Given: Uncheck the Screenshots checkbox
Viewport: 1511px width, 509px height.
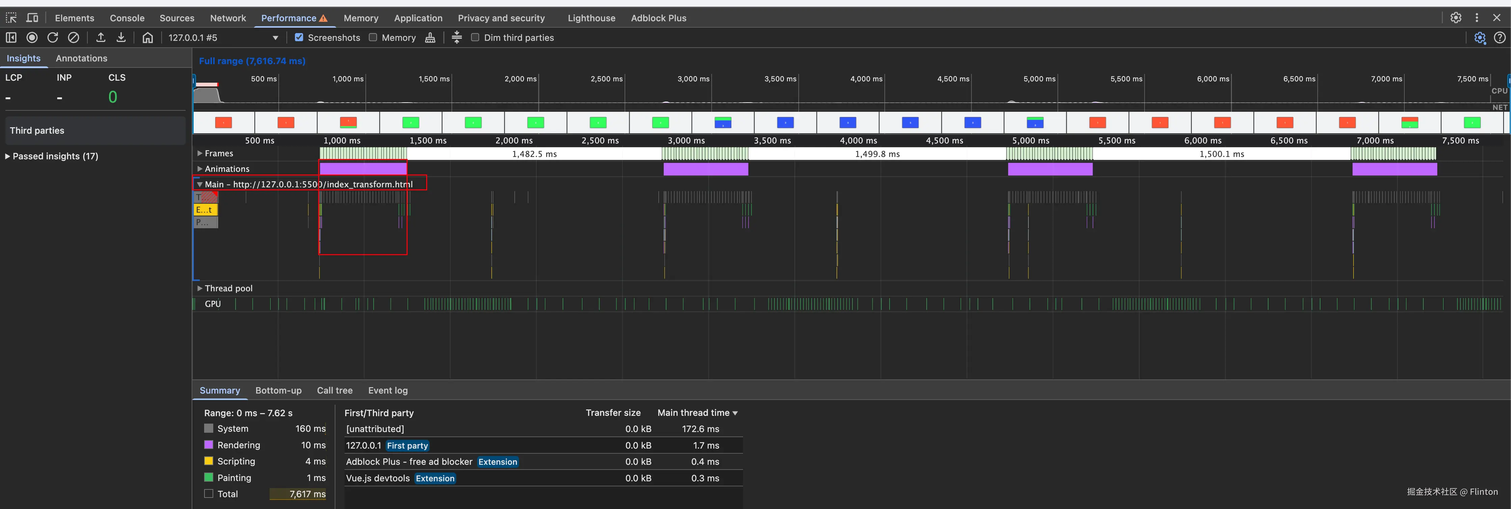Looking at the screenshot, I should pos(299,37).
